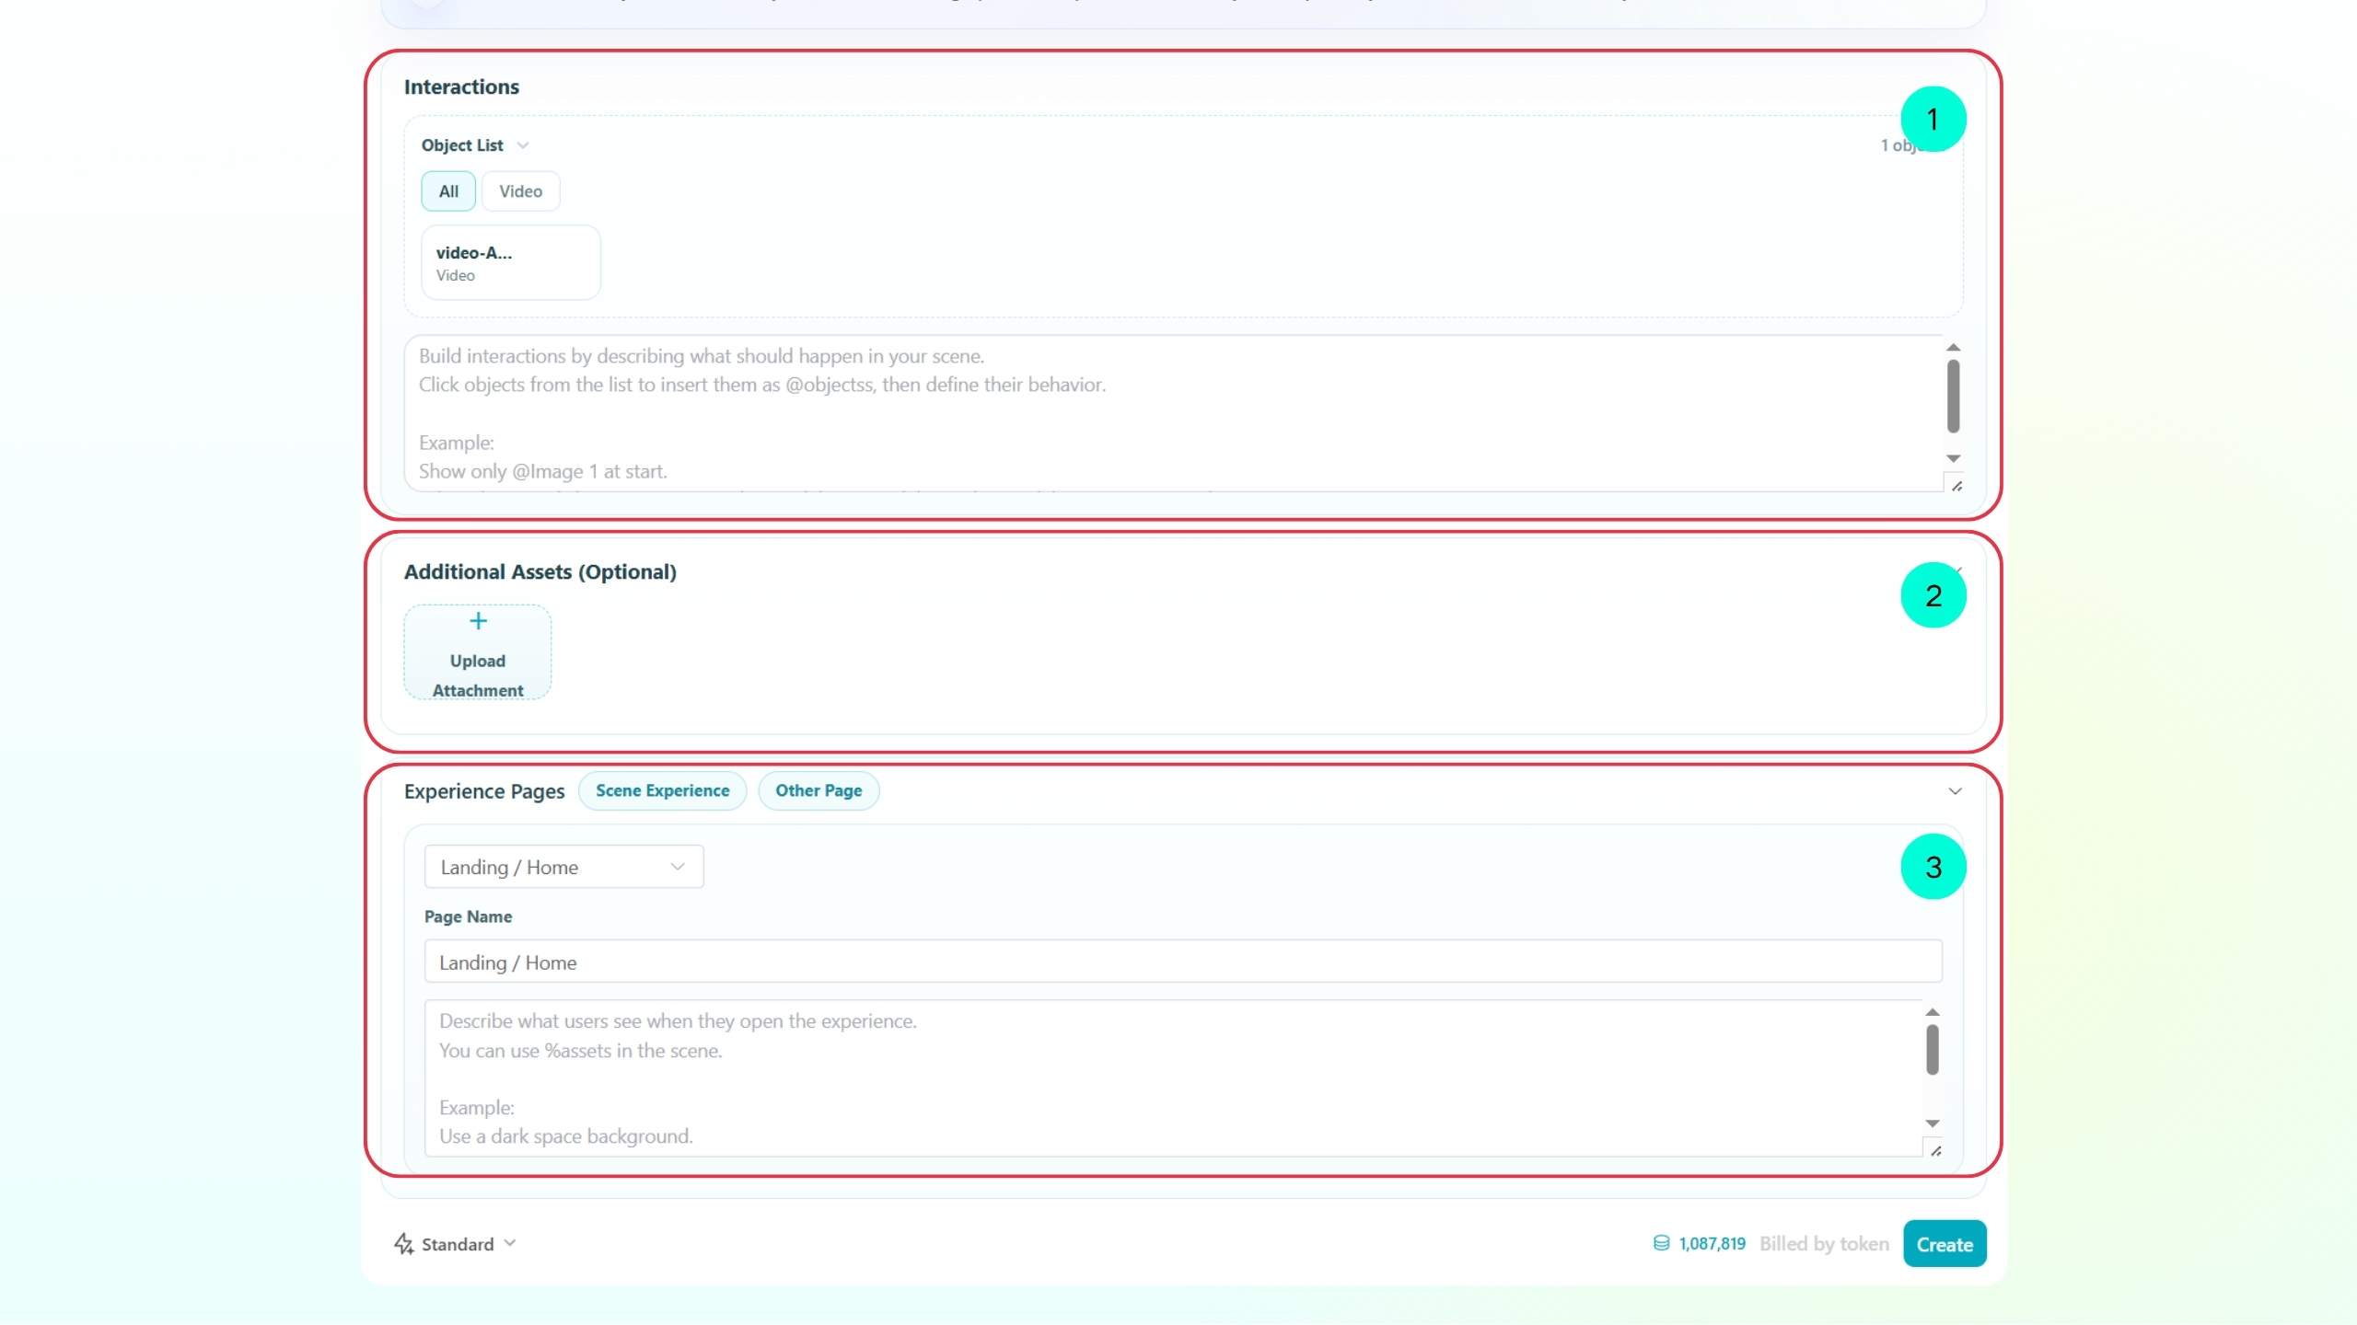Collapse the Experience Pages section chevron
The height and width of the screenshot is (1325, 2357).
pyautogui.click(x=1955, y=791)
